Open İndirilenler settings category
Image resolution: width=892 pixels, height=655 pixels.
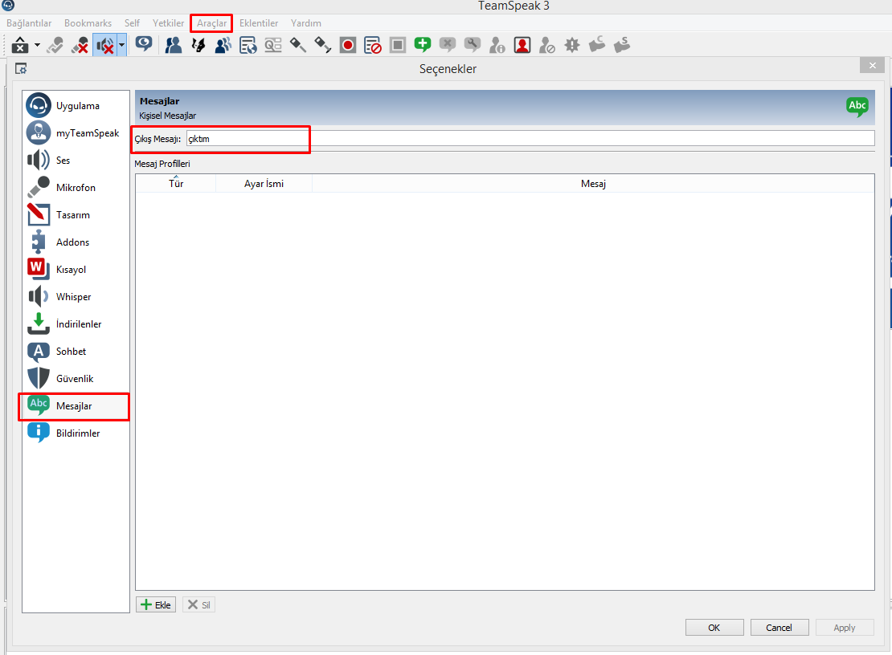pyautogui.click(x=76, y=323)
